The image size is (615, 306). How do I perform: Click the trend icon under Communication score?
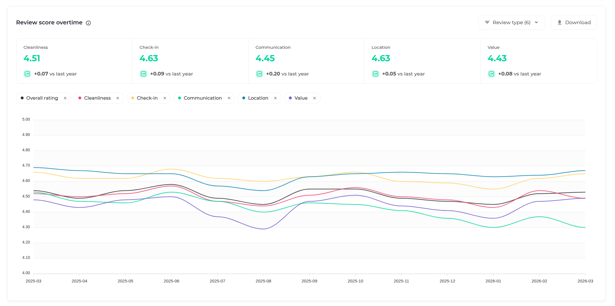pyautogui.click(x=259, y=74)
